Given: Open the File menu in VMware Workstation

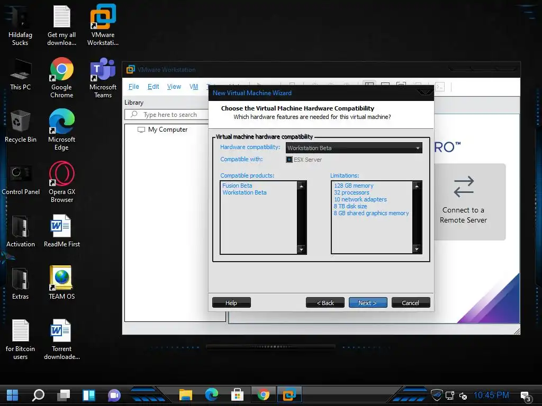Looking at the screenshot, I should pyautogui.click(x=134, y=87).
